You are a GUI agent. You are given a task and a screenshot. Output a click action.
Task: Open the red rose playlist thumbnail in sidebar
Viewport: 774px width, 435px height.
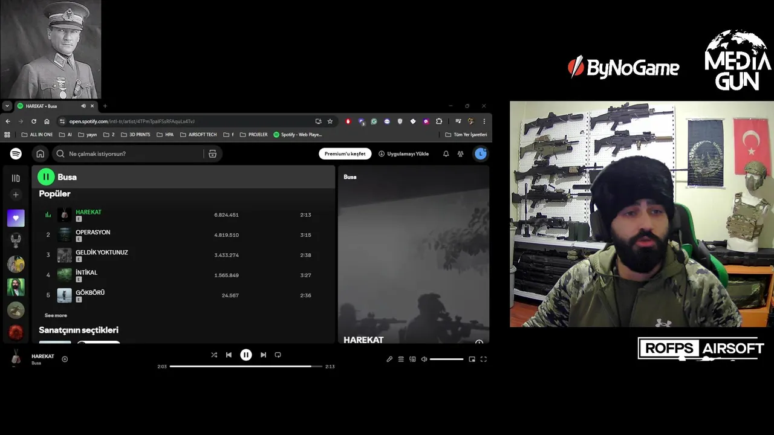pos(16,332)
